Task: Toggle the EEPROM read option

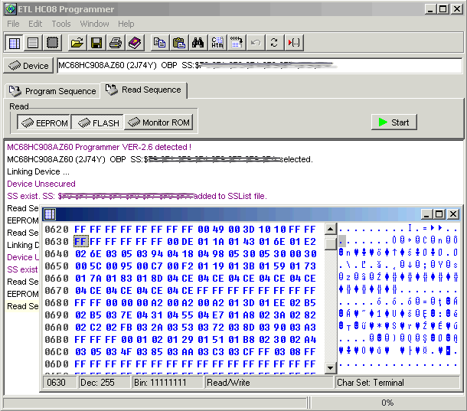Action: coord(44,122)
